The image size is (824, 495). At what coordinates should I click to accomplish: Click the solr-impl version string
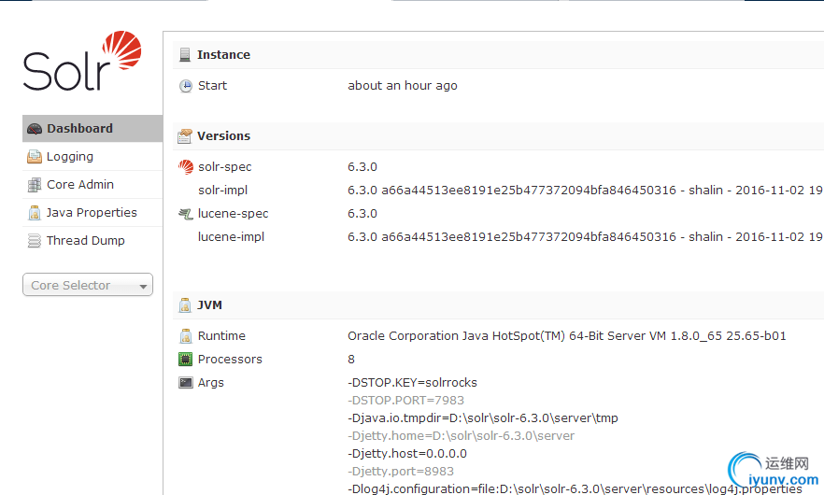click(x=585, y=191)
